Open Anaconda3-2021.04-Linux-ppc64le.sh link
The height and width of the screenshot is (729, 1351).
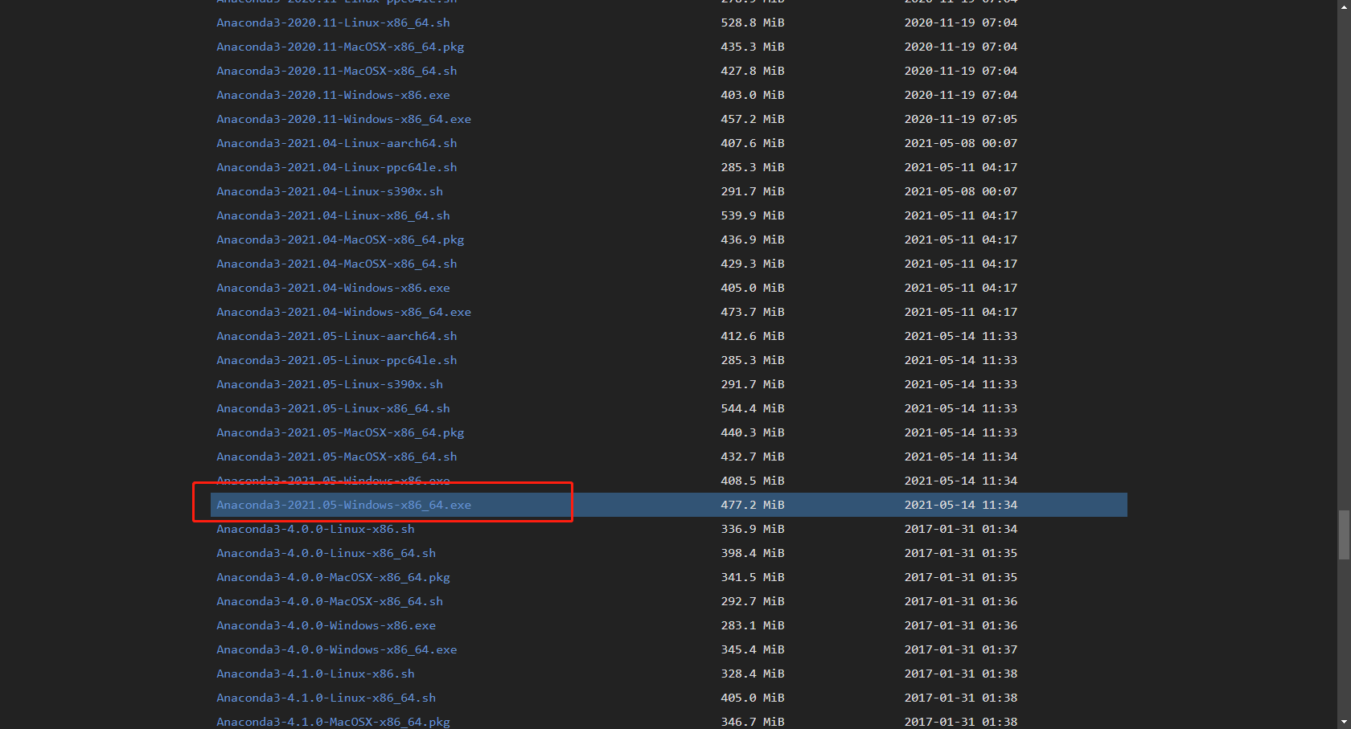click(x=336, y=167)
